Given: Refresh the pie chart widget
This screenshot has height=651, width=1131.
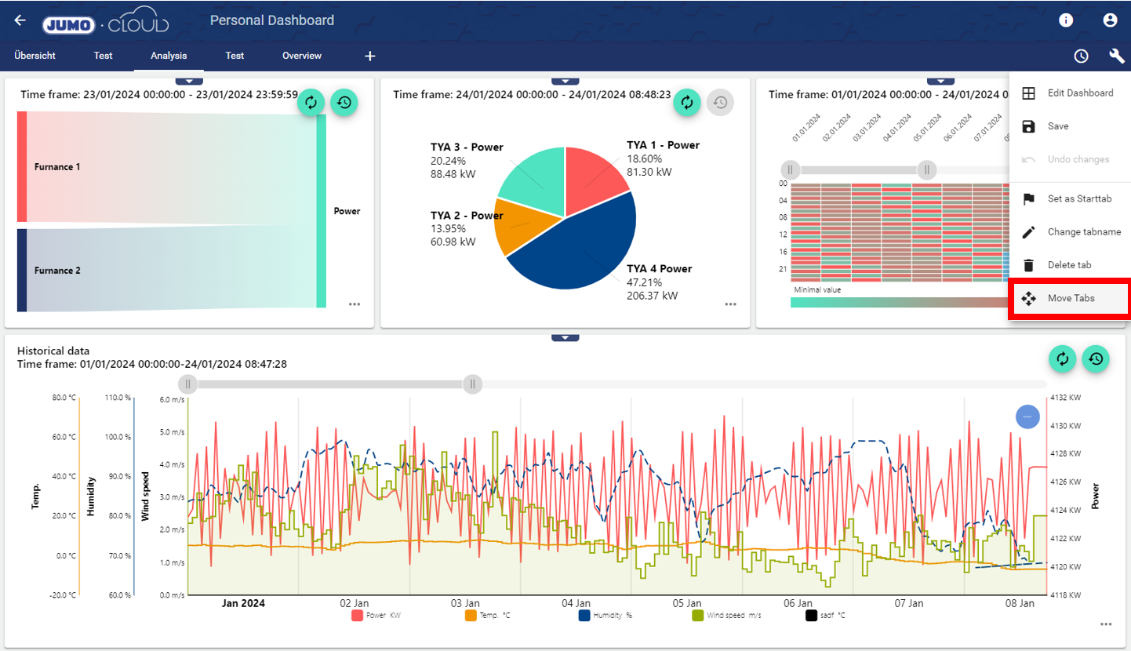Looking at the screenshot, I should (687, 102).
